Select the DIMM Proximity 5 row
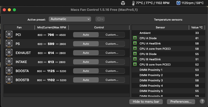The width and height of the screenshot is (208, 107). [x=168, y=91]
